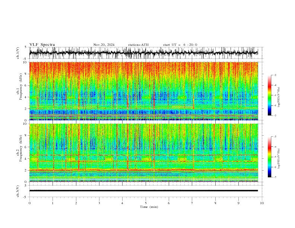
Task: Click the "3" tick on the time axis
Action: coord(99,203)
